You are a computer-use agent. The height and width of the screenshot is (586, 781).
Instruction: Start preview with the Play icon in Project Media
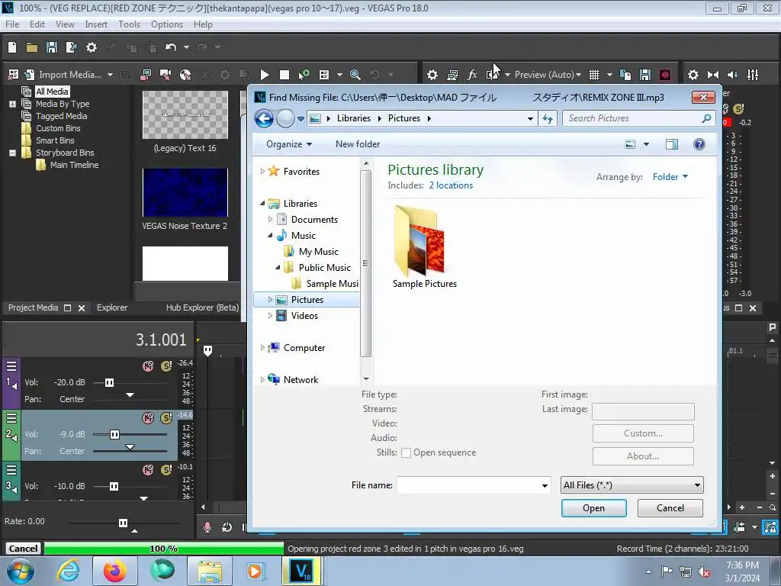pyautogui.click(x=265, y=75)
